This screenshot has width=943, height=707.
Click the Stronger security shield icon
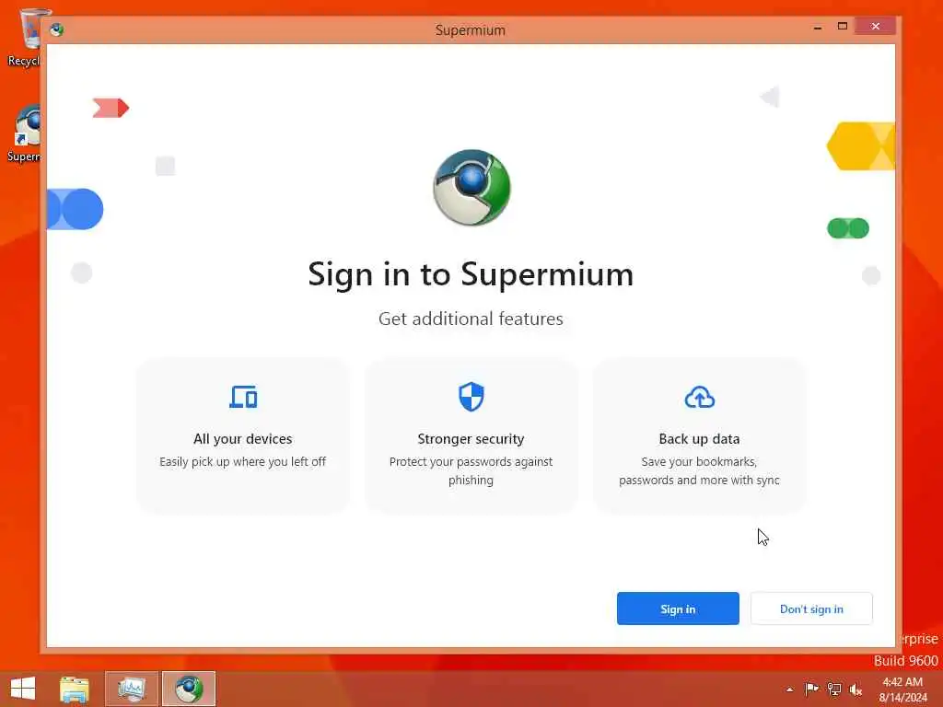click(x=471, y=397)
